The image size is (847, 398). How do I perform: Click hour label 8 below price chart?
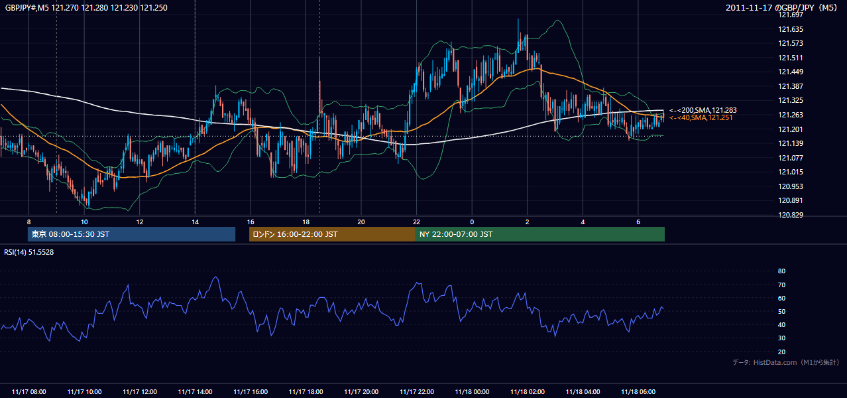pyautogui.click(x=28, y=222)
